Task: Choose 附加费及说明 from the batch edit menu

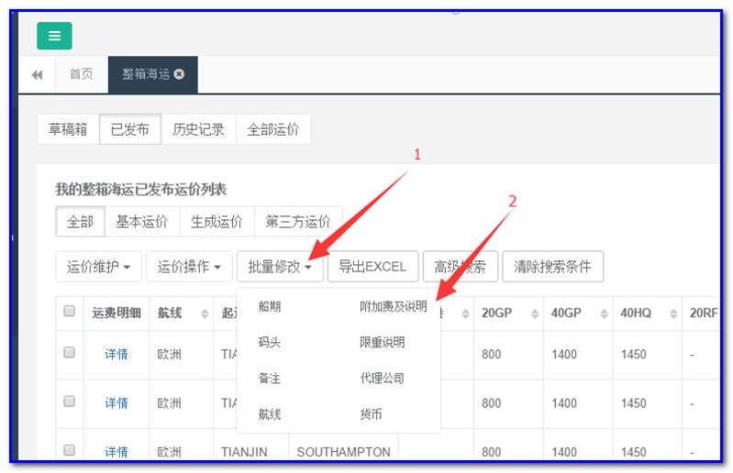Action: tap(394, 306)
